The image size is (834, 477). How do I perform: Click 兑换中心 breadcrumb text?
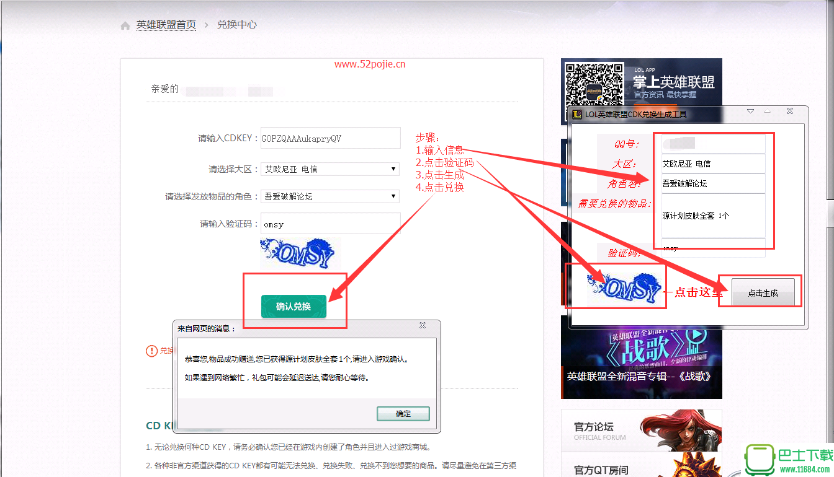pos(237,25)
